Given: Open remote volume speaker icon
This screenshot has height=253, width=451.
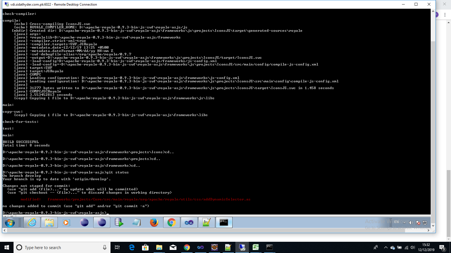Looking at the screenshot, I should pyautogui.click(x=411, y=223).
